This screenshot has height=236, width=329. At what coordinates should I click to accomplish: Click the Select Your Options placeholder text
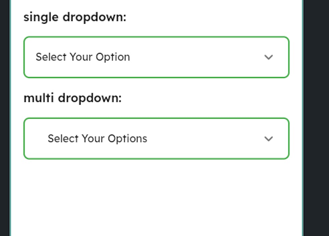tap(97, 139)
